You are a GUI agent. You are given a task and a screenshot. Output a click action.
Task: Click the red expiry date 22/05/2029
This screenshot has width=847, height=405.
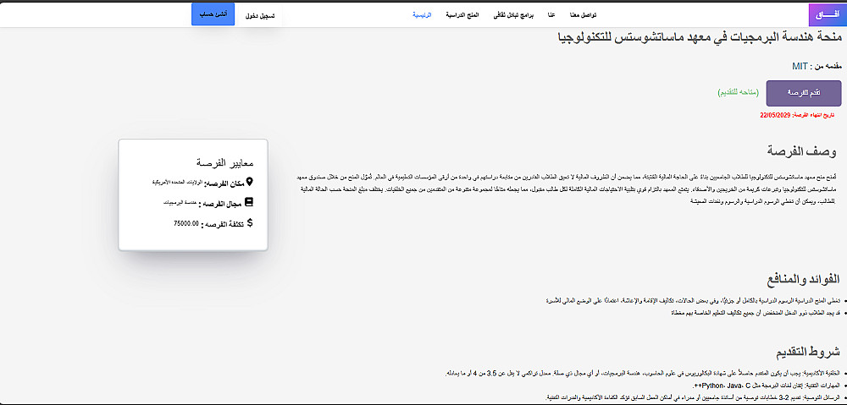[x=797, y=115]
